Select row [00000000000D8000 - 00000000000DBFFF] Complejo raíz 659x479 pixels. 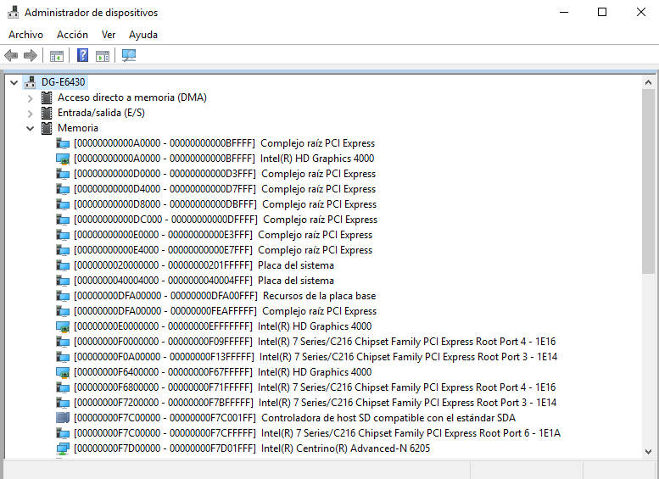click(x=225, y=204)
